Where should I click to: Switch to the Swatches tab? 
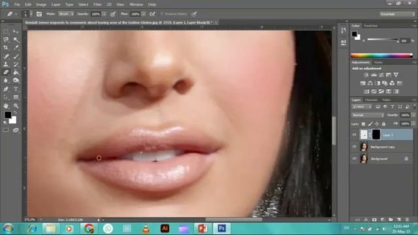pyautogui.click(x=371, y=26)
